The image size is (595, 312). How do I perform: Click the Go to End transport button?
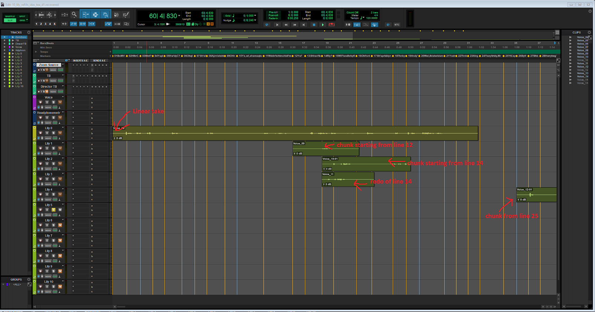(x=303, y=25)
